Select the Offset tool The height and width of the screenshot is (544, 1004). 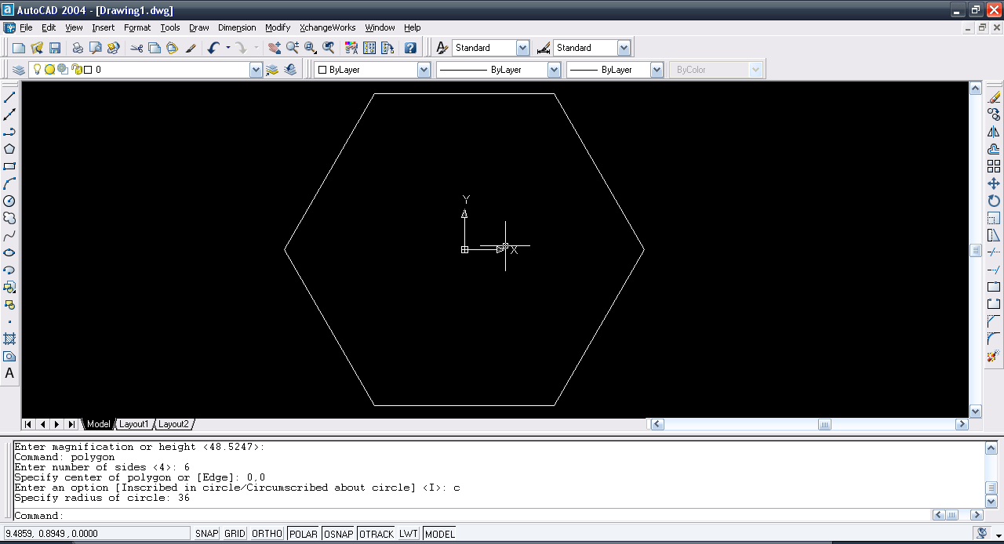(994, 149)
